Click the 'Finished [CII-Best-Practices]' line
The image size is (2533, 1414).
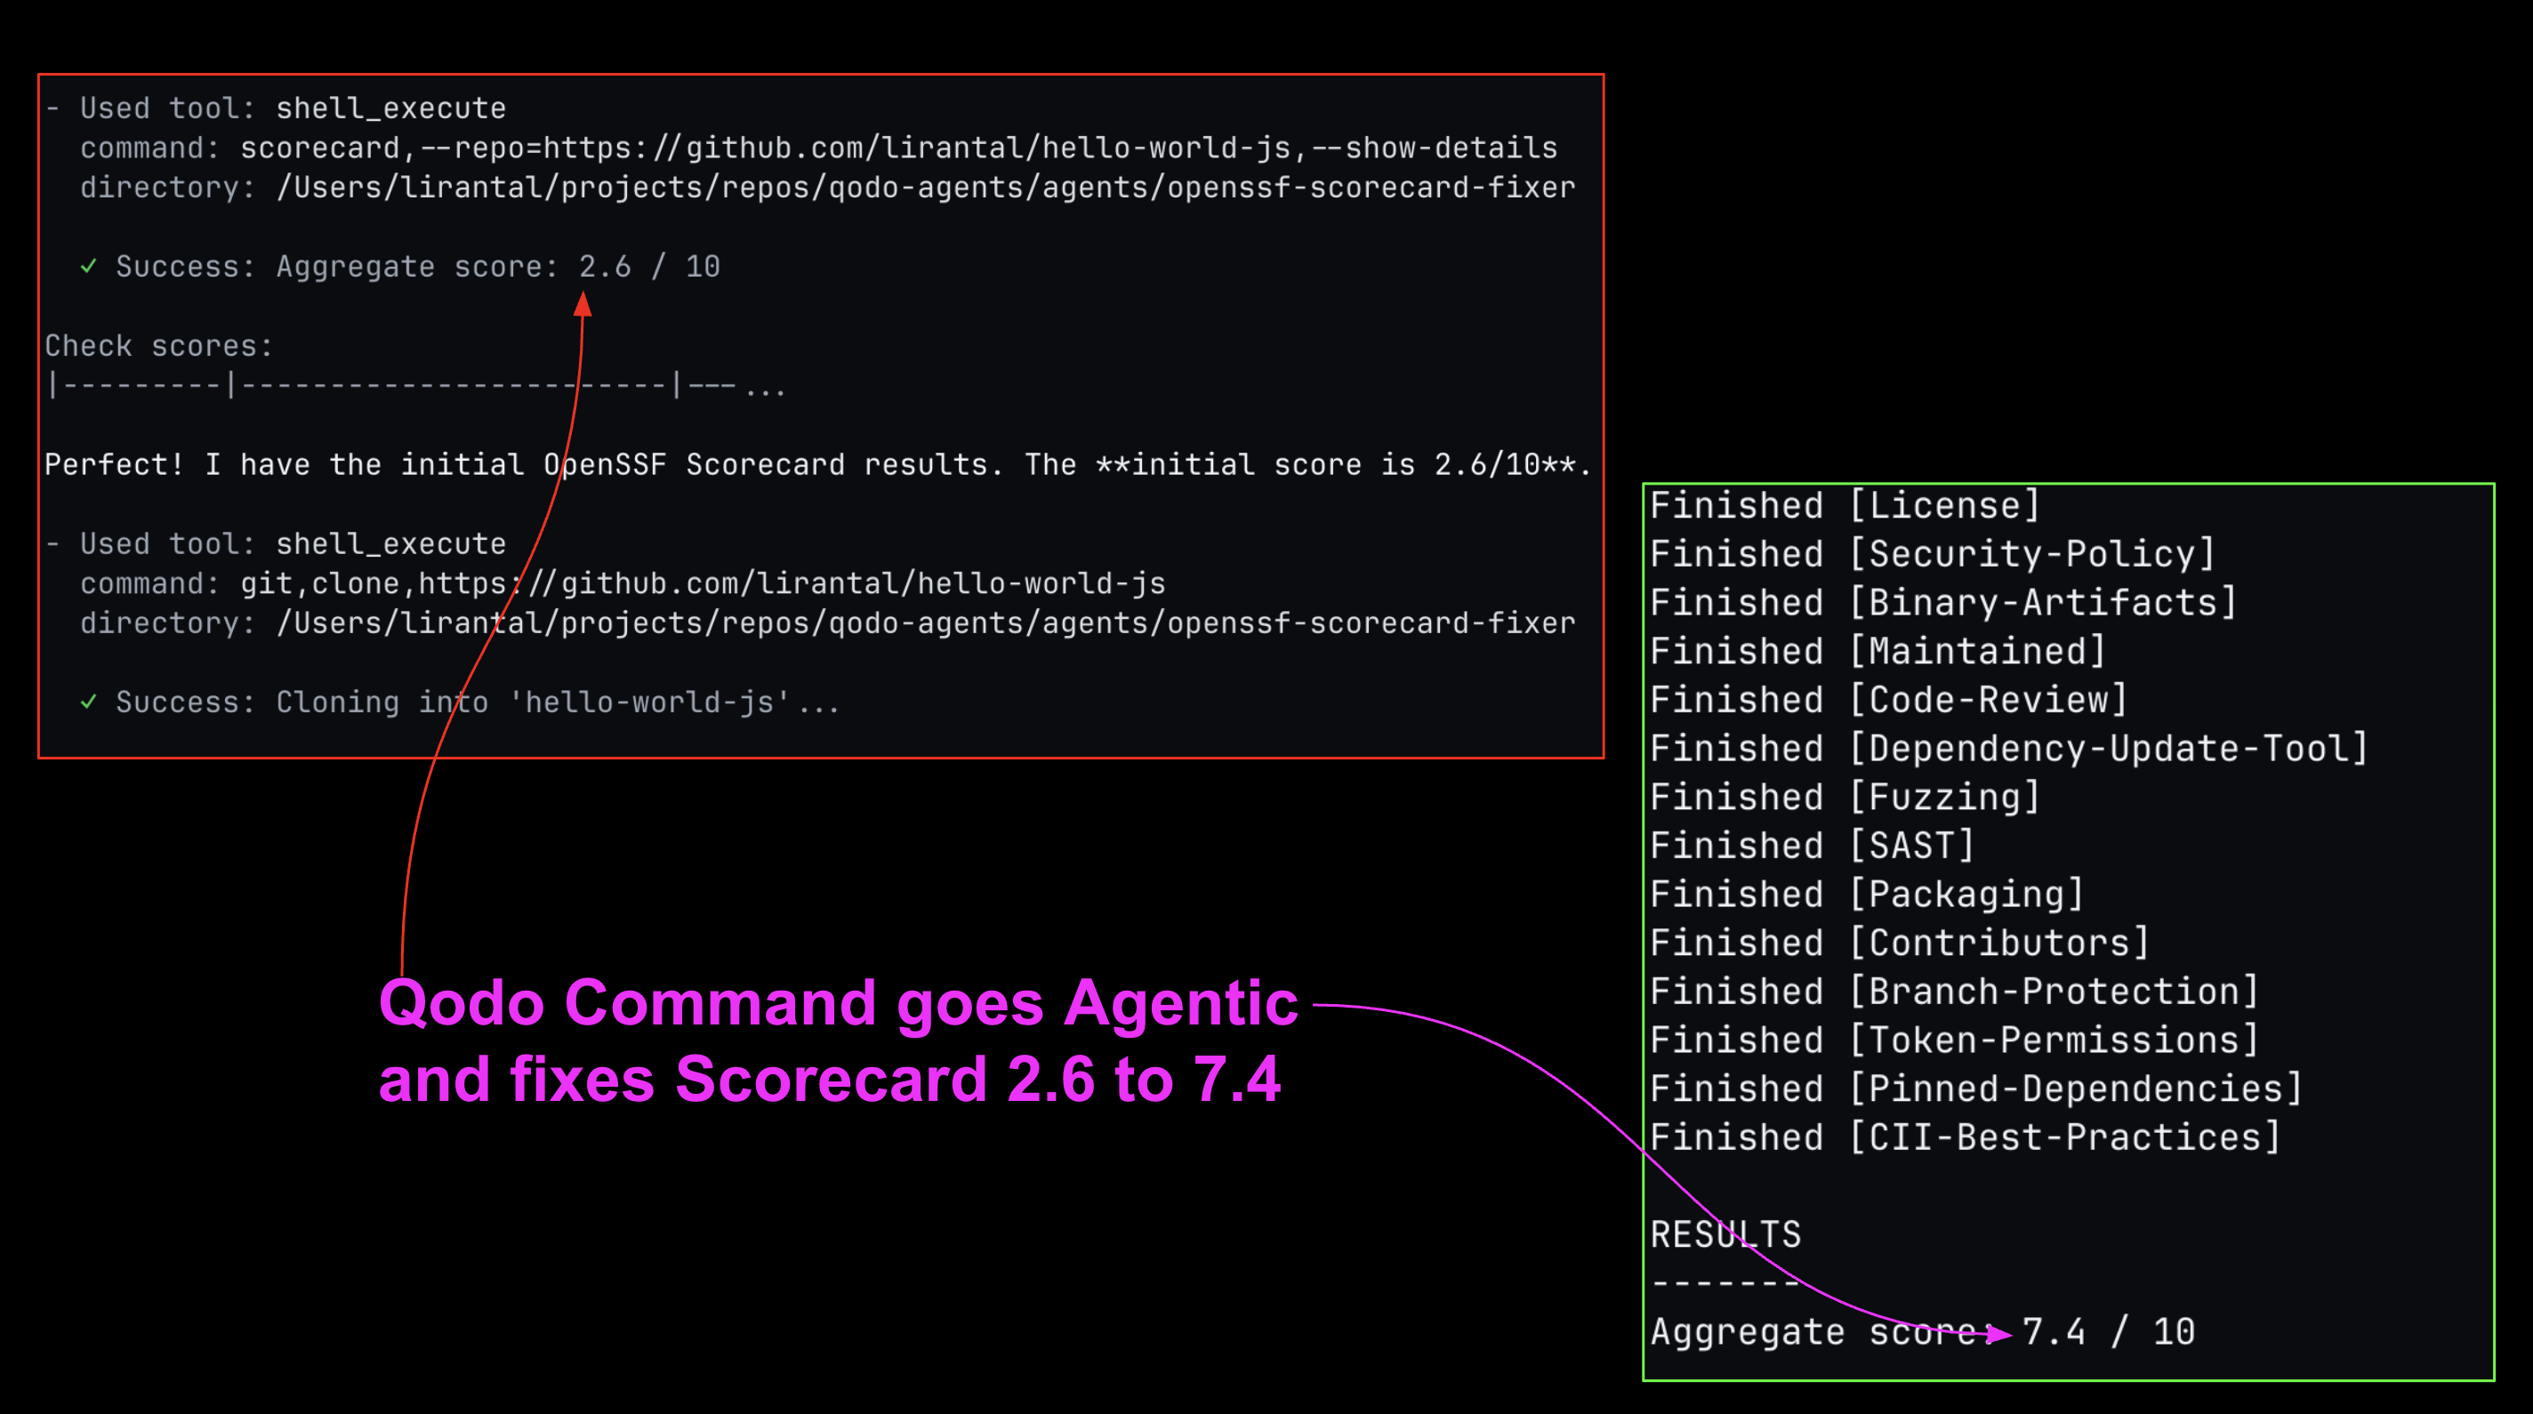(x=1965, y=1137)
